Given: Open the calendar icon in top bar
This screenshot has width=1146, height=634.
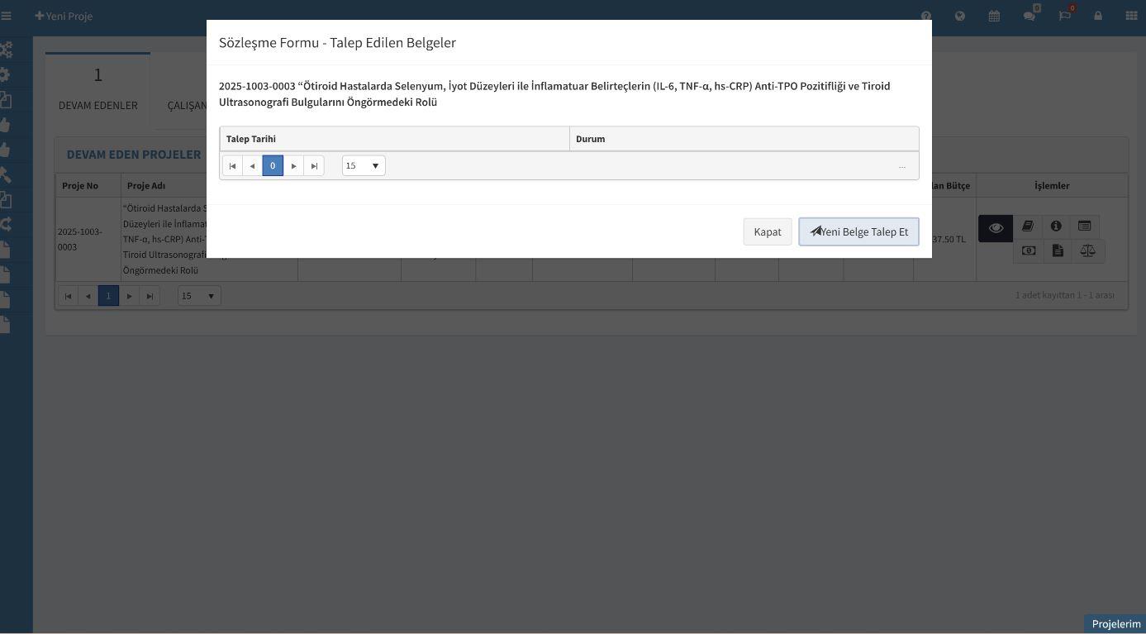Looking at the screenshot, I should (994, 16).
